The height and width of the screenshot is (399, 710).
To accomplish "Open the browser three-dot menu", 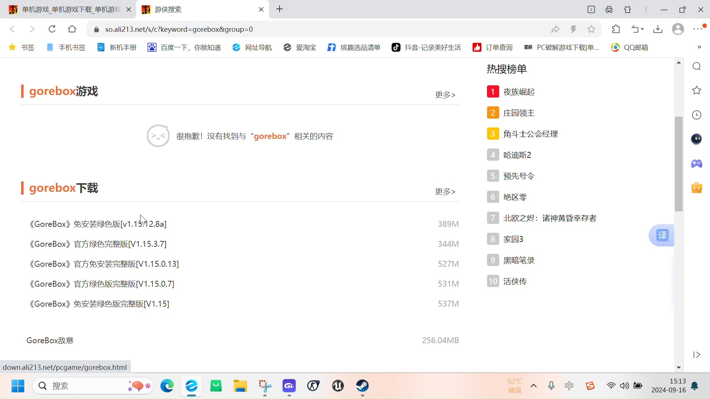I will click(x=698, y=29).
